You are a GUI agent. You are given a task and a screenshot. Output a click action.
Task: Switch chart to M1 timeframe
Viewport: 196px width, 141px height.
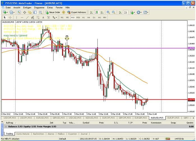click(x=62, y=18)
